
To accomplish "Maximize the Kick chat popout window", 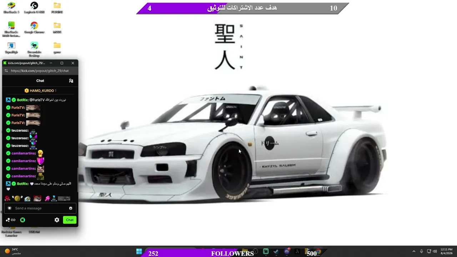I will click(62, 63).
